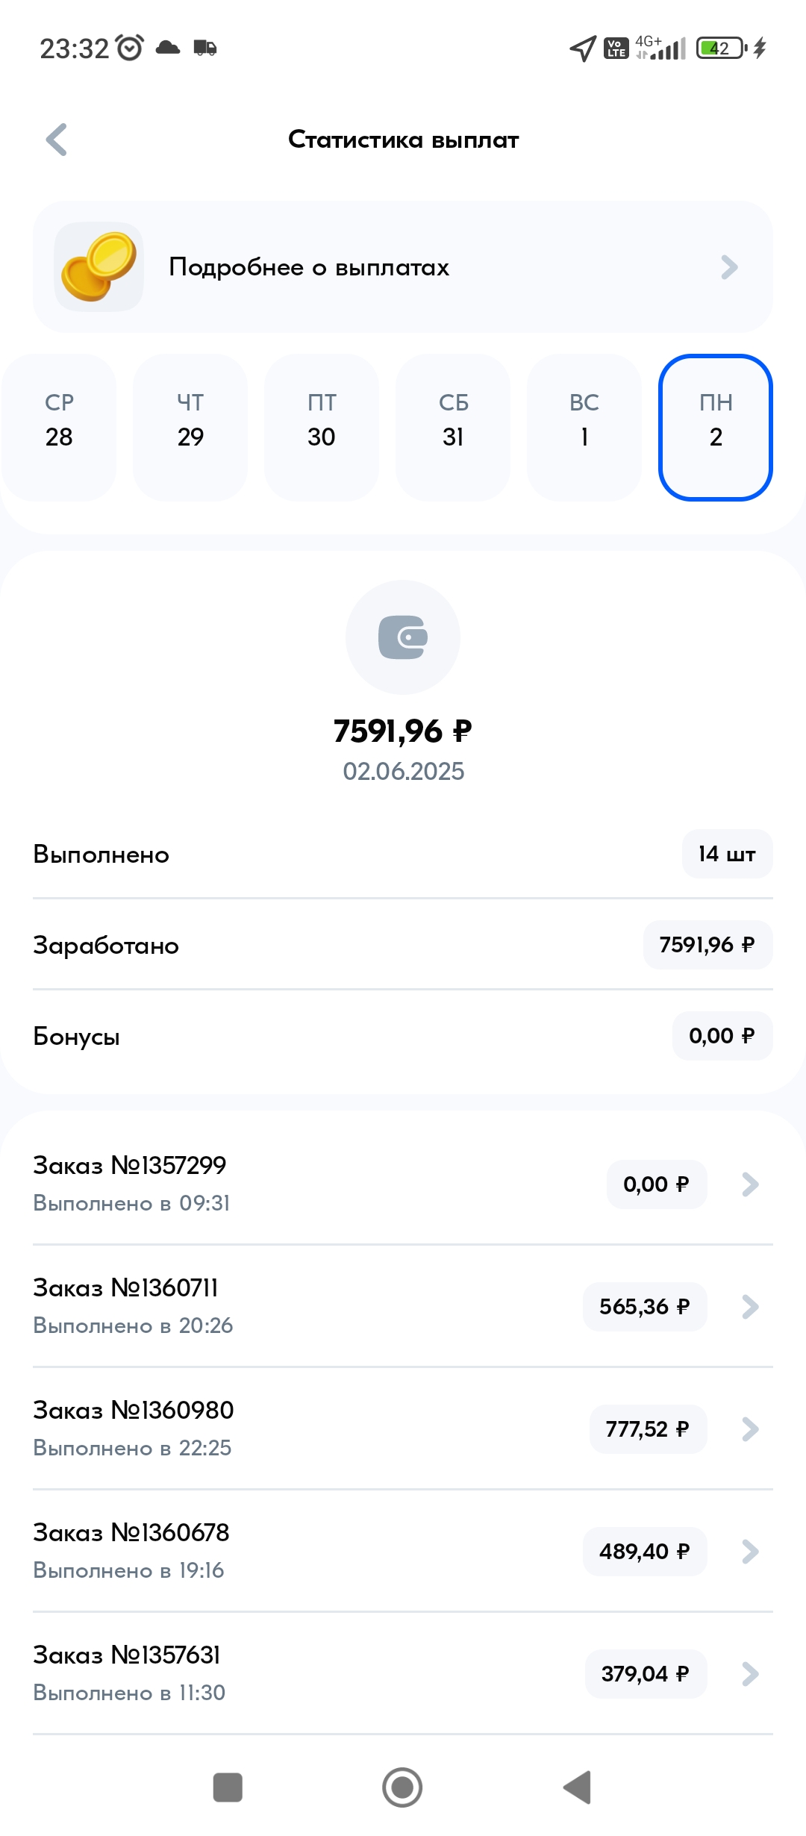
Task: Select the ЧТ 29 day tab
Action: pyautogui.click(x=190, y=427)
